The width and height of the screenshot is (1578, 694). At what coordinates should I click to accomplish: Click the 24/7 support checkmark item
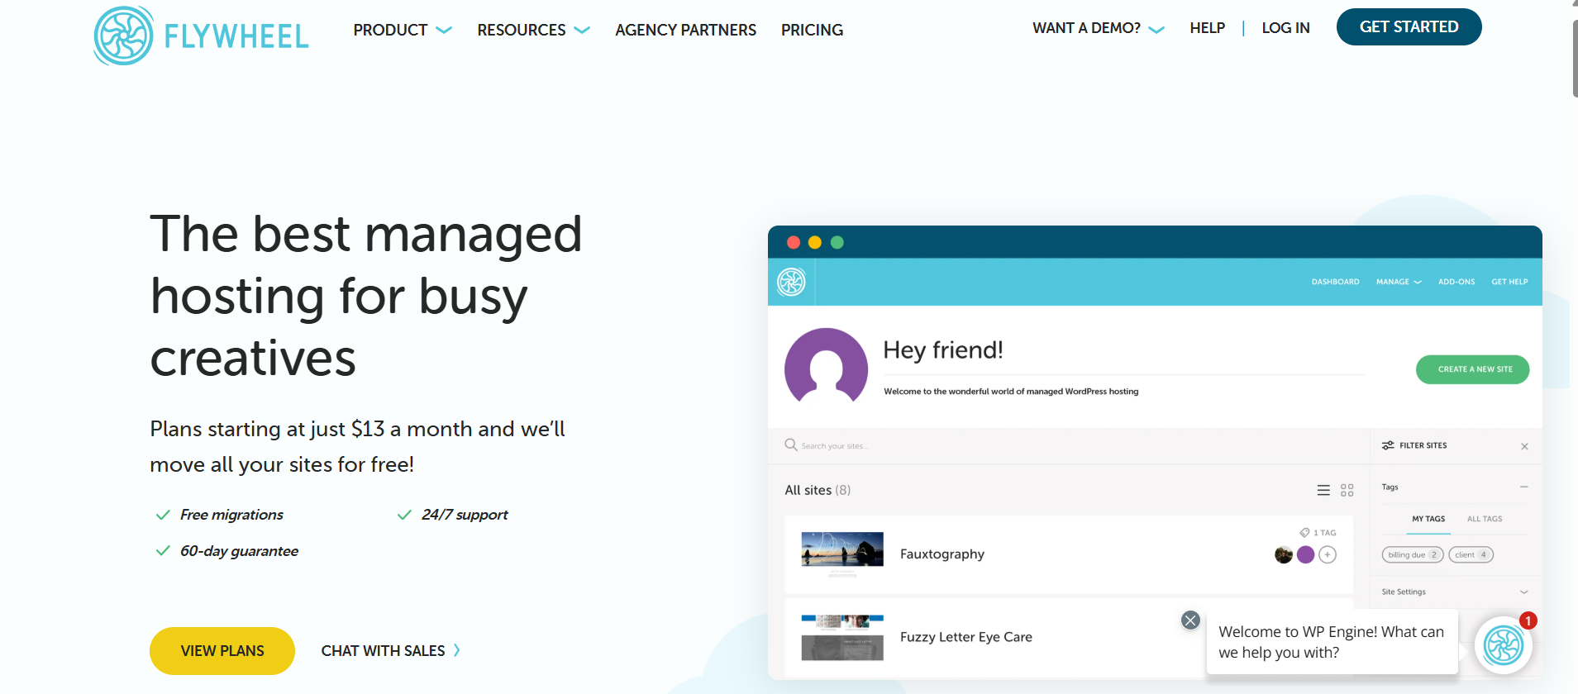[x=452, y=515]
